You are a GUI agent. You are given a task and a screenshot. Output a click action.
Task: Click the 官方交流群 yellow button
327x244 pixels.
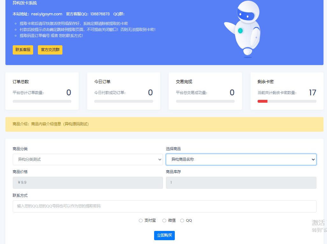pyautogui.click(x=50, y=50)
